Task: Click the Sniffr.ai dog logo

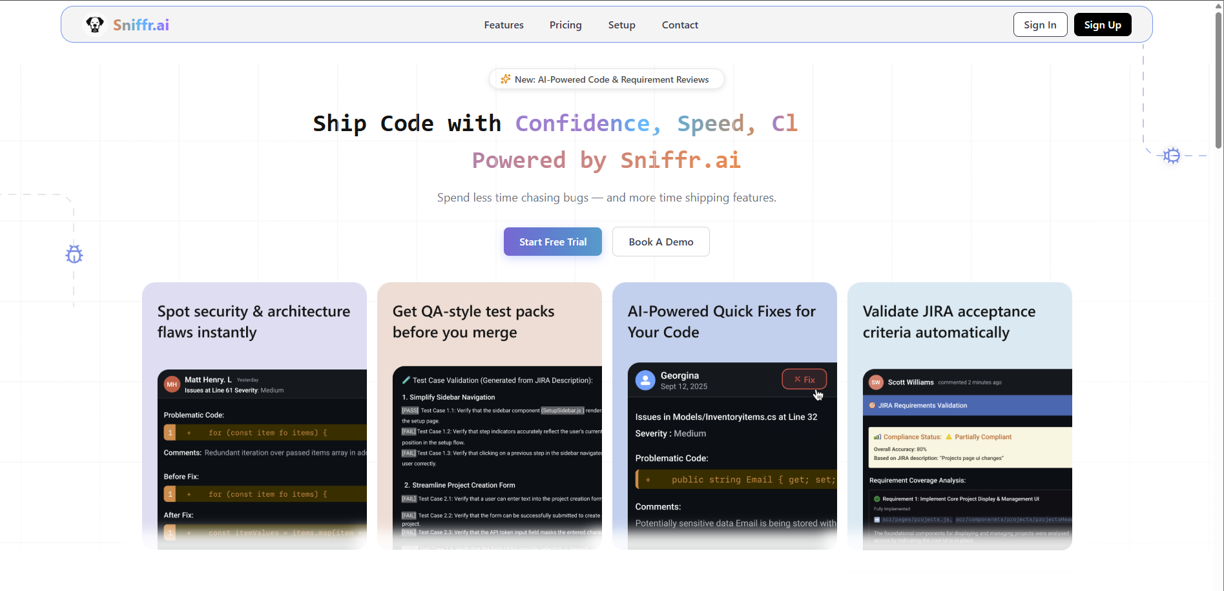Action: pyautogui.click(x=95, y=24)
